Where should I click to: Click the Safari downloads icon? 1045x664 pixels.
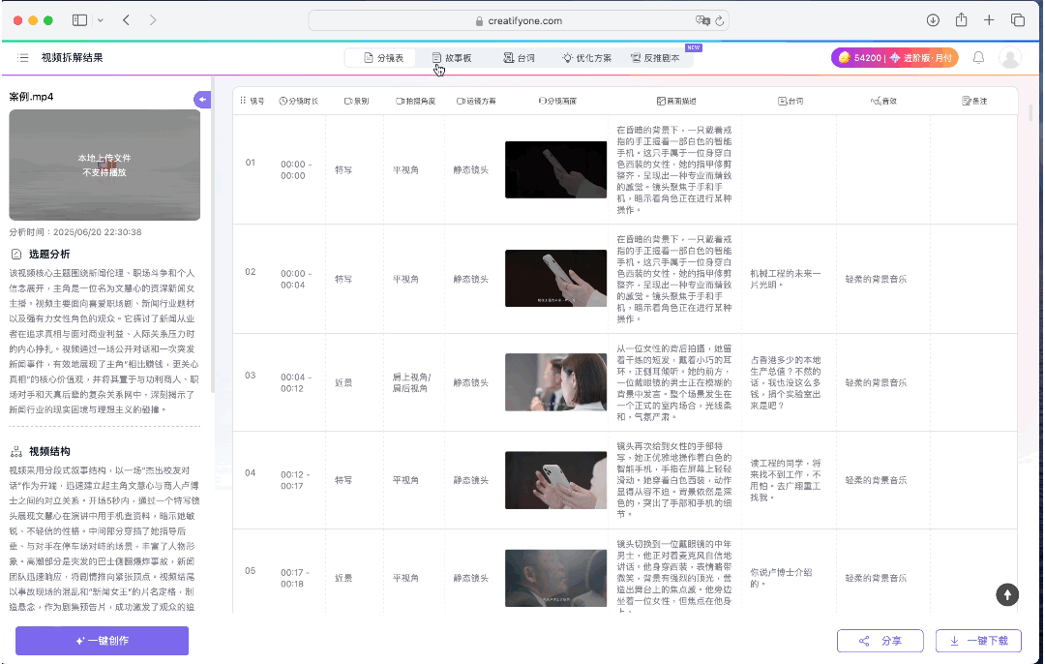pyautogui.click(x=933, y=20)
